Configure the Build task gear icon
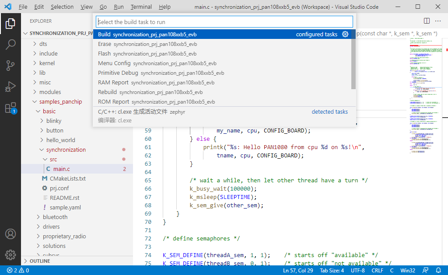 pos(345,34)
